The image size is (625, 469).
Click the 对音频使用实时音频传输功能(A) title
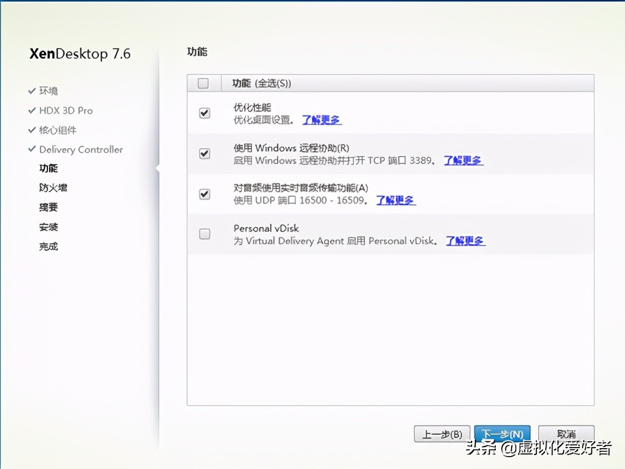pyautogui.click(x=301, y=188)
